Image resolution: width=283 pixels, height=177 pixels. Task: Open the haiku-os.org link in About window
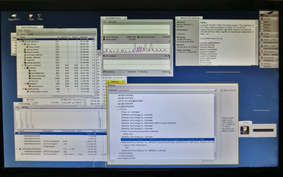[211, 38]
